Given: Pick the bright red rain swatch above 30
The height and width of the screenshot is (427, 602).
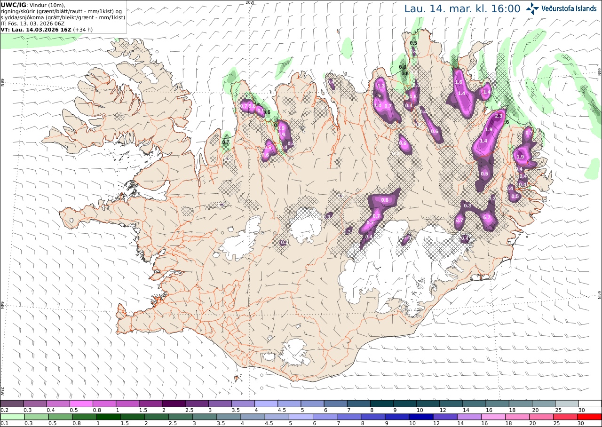Looking at the screenshot, I should click(x=590, y=417).
